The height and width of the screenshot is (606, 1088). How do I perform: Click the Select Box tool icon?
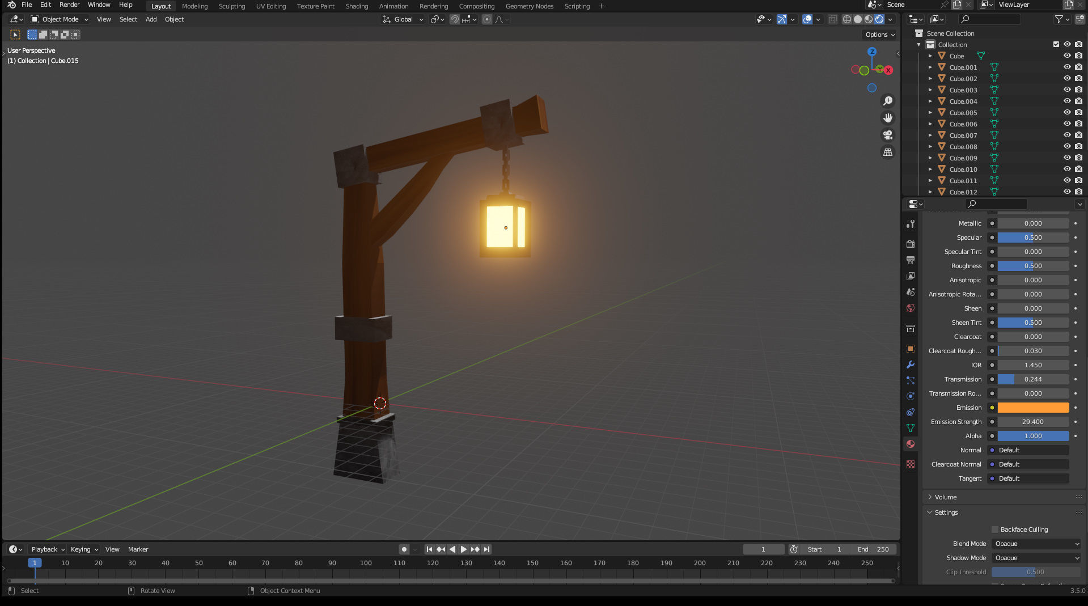pyautogui.click(x=15, y=35)
